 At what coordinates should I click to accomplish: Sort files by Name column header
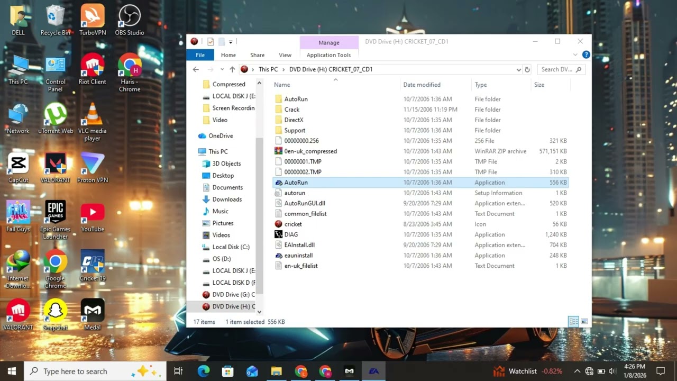(336, 85)
